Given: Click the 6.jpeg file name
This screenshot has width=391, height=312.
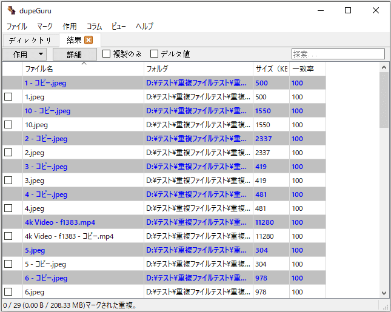Looking at the screenshot, I should click(35, 293).
